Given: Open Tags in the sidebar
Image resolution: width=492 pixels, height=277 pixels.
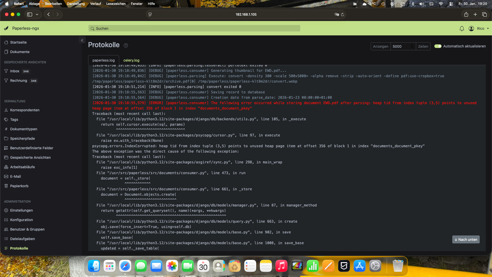Looking at the screenshot, I should [14, 120].
